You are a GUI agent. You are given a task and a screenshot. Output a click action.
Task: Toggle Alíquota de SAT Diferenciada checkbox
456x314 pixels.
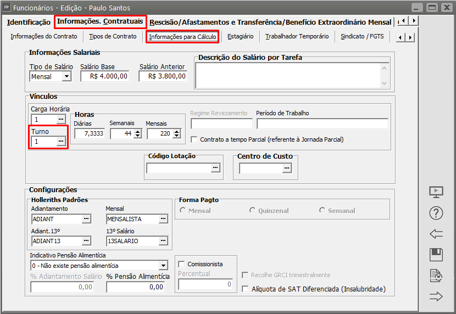point(246,289)
